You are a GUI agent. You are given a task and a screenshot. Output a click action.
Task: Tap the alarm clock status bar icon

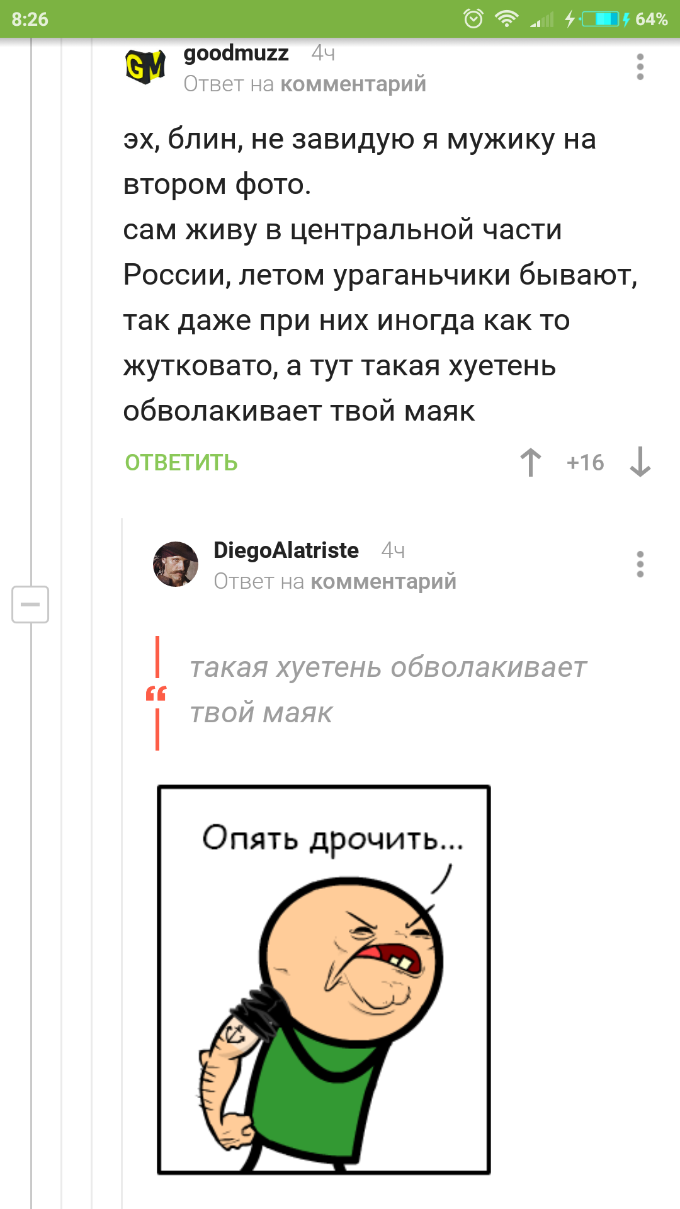[x=473, y=19]
